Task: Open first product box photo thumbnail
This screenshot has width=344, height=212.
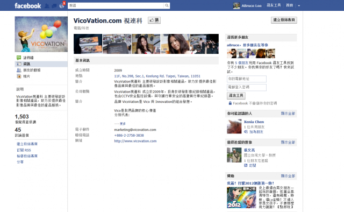Action: point(88,44)
